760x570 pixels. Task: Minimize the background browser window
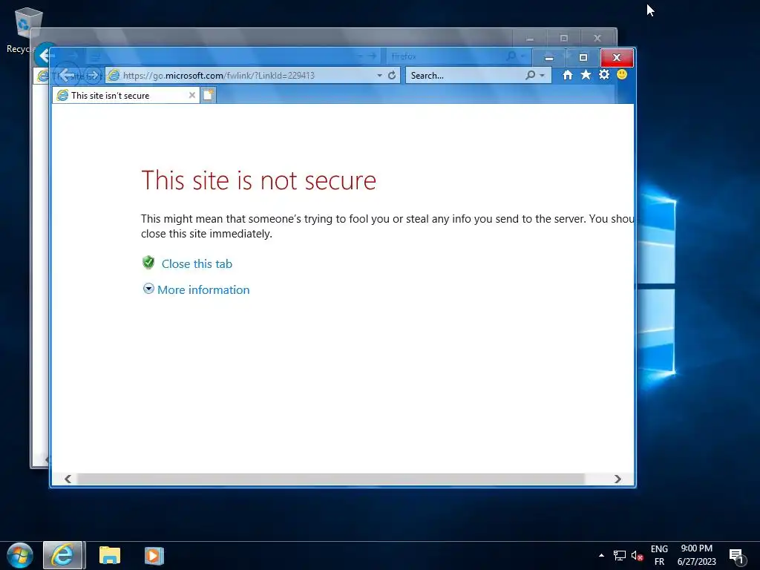pyautogui.click(x=530, y=38)
